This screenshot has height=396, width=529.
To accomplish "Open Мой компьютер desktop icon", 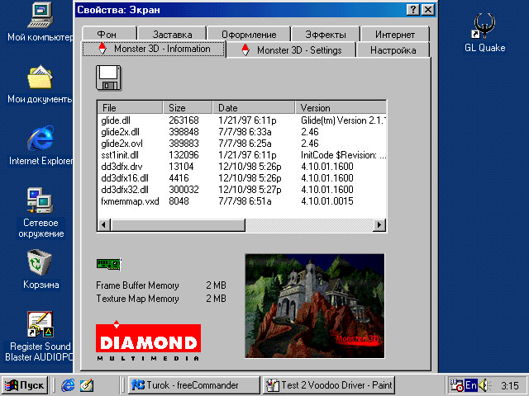I will pyautogui.click(x=41, y=16).
